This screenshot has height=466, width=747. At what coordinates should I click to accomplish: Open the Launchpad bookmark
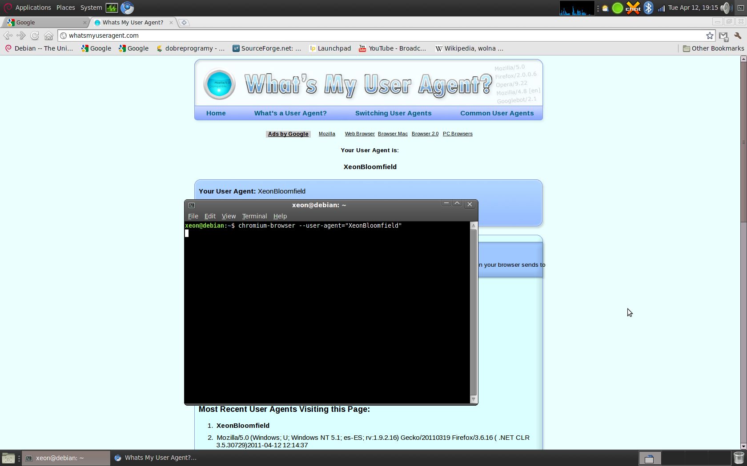point(330,48)
